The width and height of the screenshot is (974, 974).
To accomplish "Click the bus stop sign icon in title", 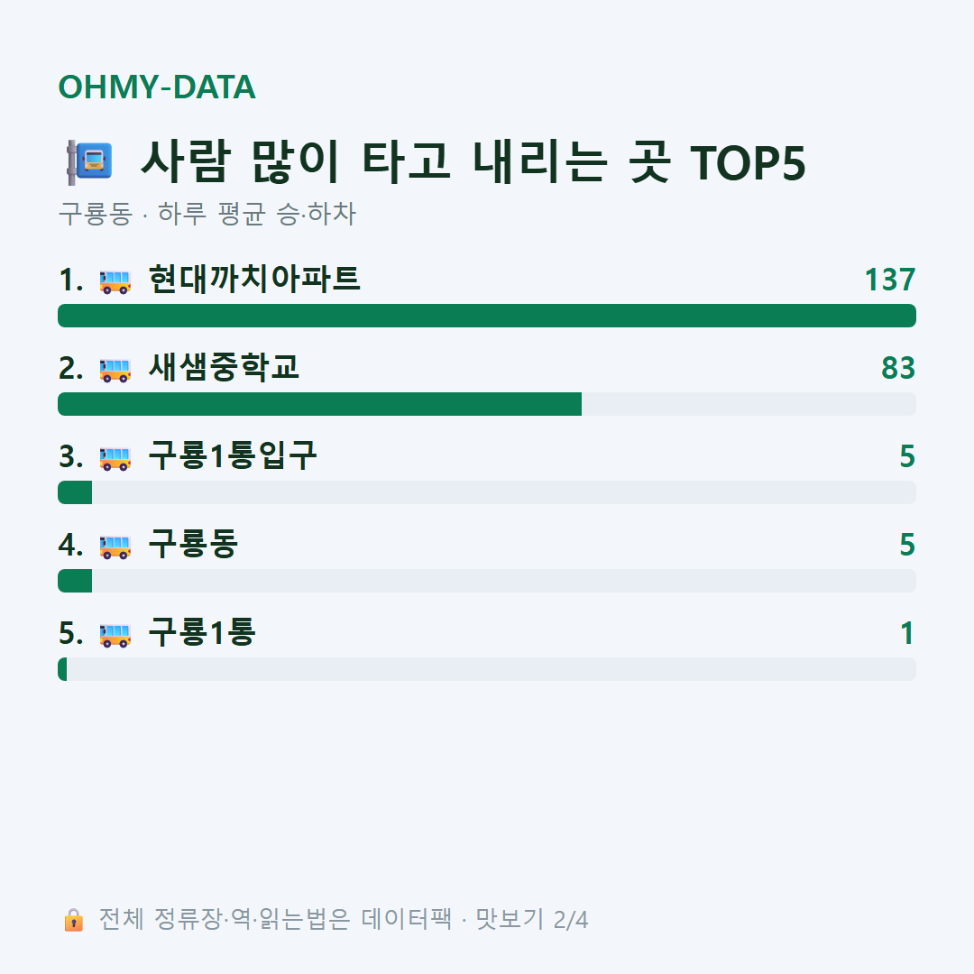I will click(90, 162).
